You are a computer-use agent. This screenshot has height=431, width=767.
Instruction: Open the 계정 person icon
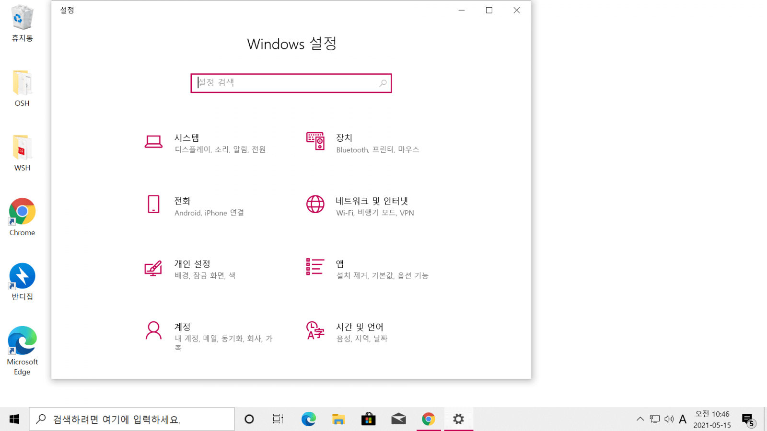153,330
